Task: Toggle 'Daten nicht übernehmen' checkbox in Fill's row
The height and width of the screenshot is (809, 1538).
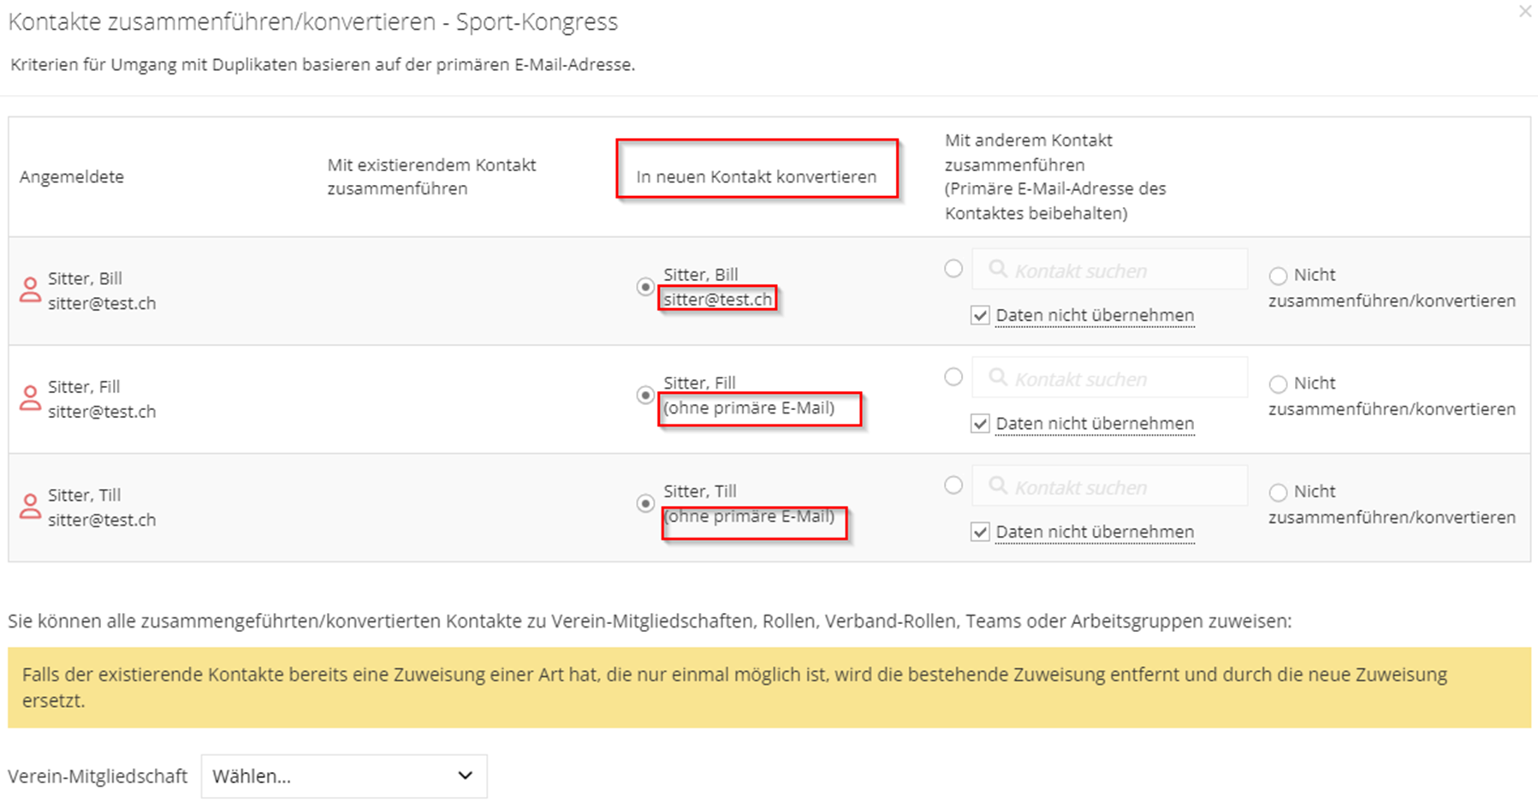Action: [x=980, y=424]
